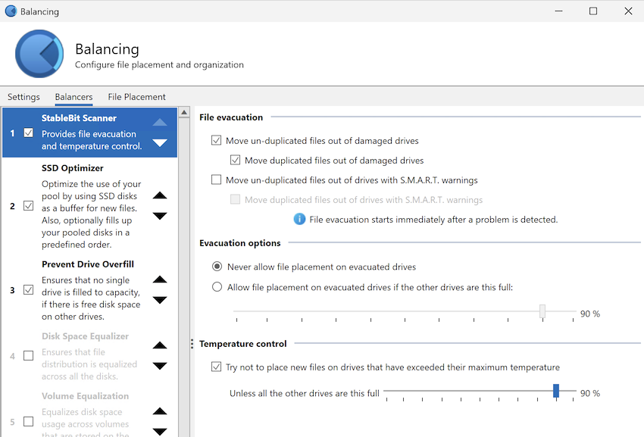
Task: Toggle the SSD Optimizer balancer checkbox
Action: coord(28,205)
